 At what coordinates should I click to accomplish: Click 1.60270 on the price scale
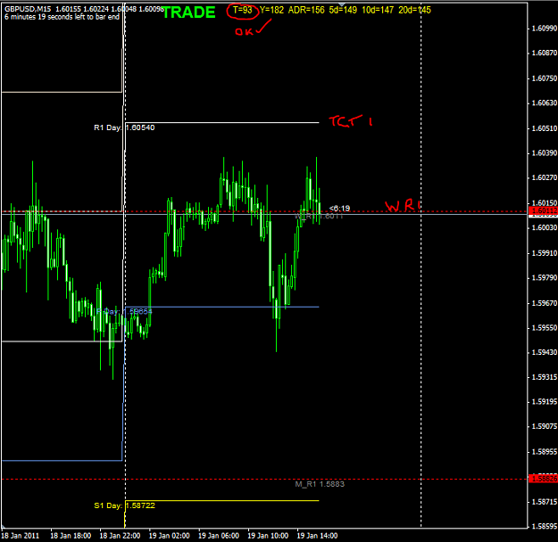coord(544,177)
